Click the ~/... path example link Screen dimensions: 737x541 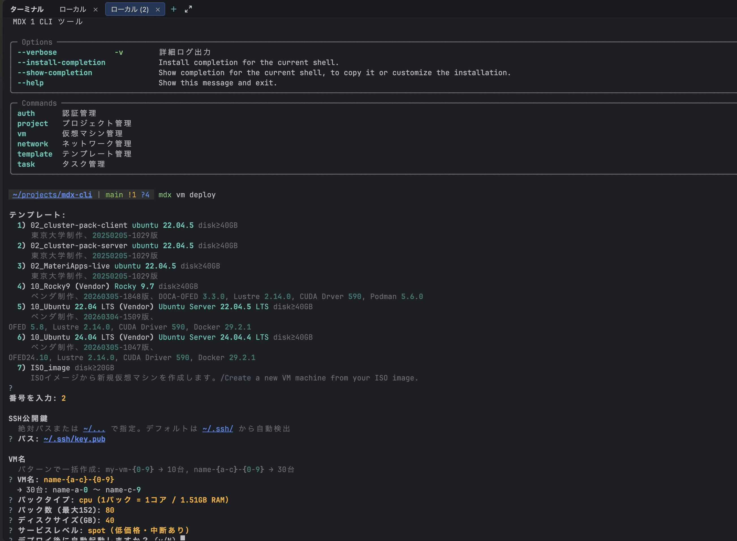coord(94,429)
